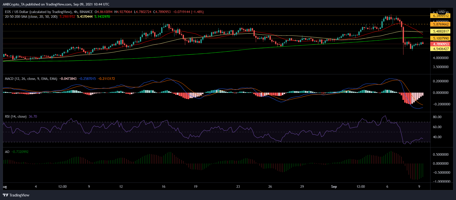Click the MACD histogram value -0.0473843
Screen dimensions: 456x200
click(x=68, y=79)
